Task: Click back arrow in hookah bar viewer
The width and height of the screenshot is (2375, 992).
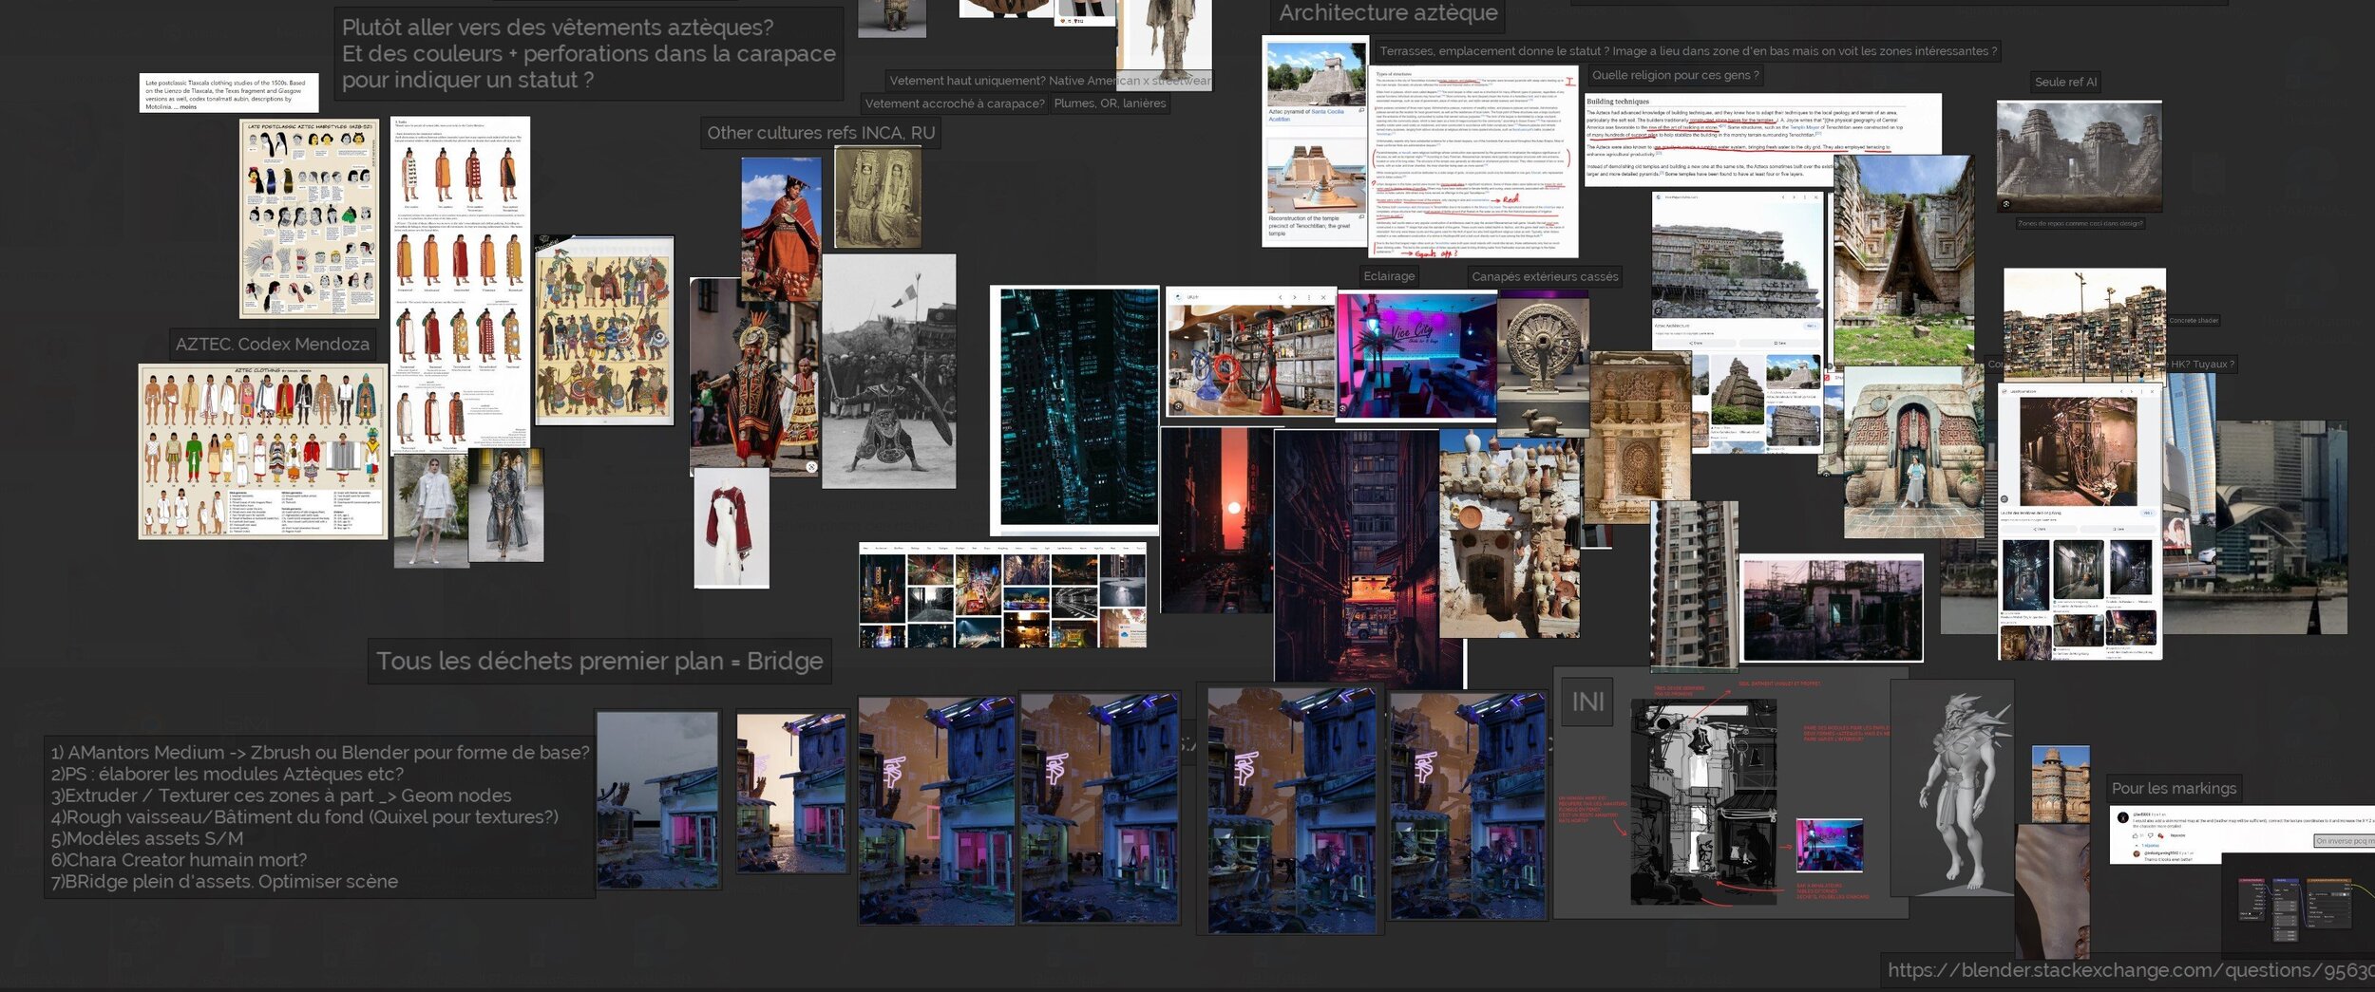Action: coord(1280,297)
